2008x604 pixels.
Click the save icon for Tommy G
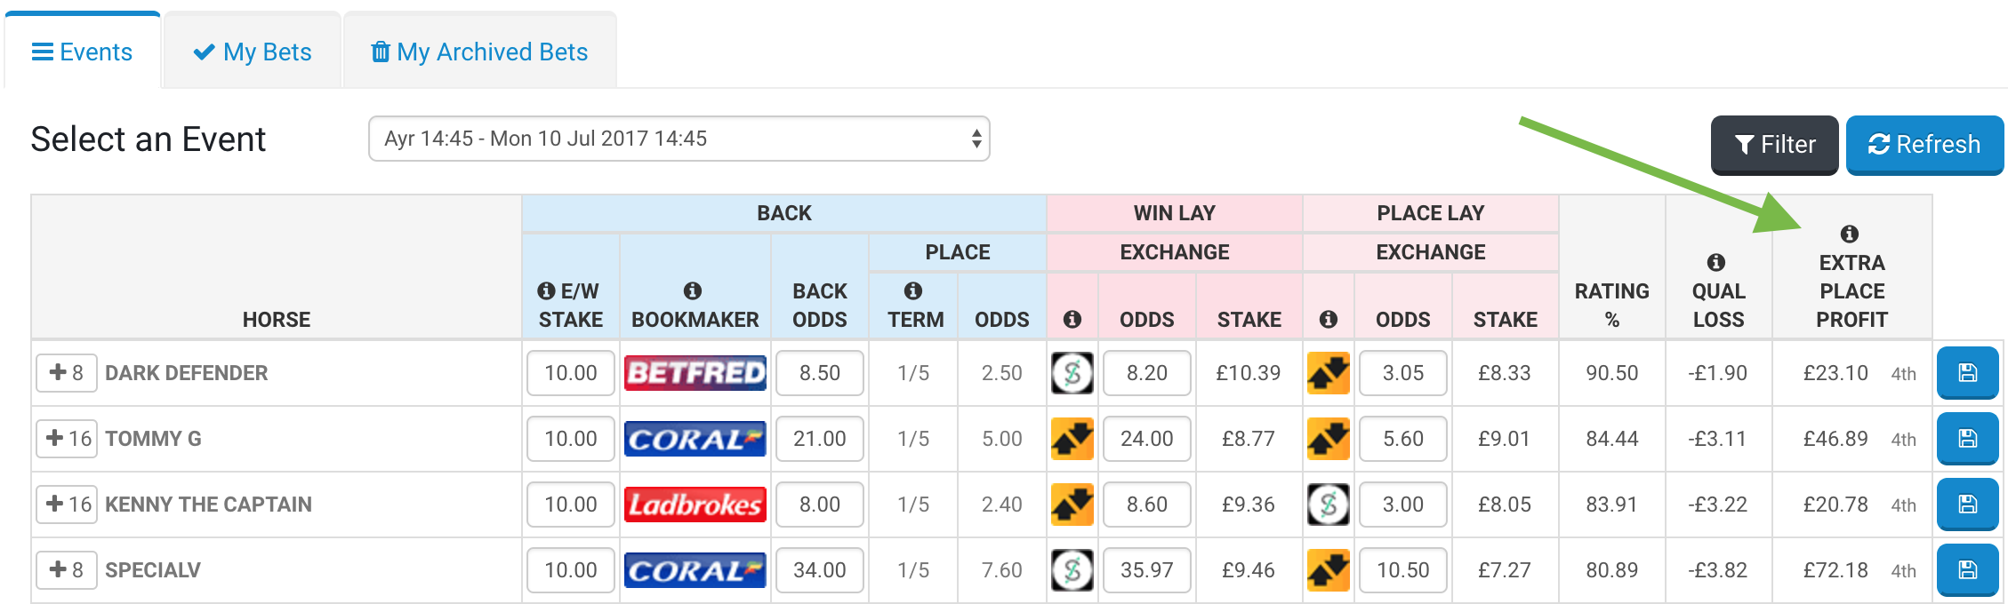pos(1966,439)
